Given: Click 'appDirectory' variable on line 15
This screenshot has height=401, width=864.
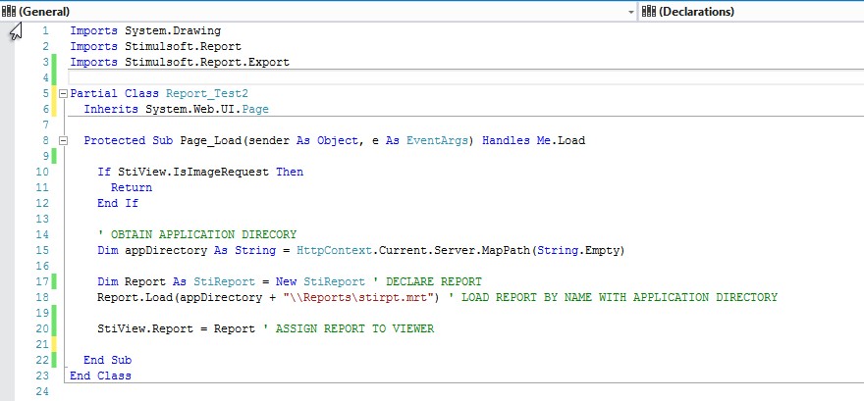Looking at the screenshot, I should coord(166,250).
